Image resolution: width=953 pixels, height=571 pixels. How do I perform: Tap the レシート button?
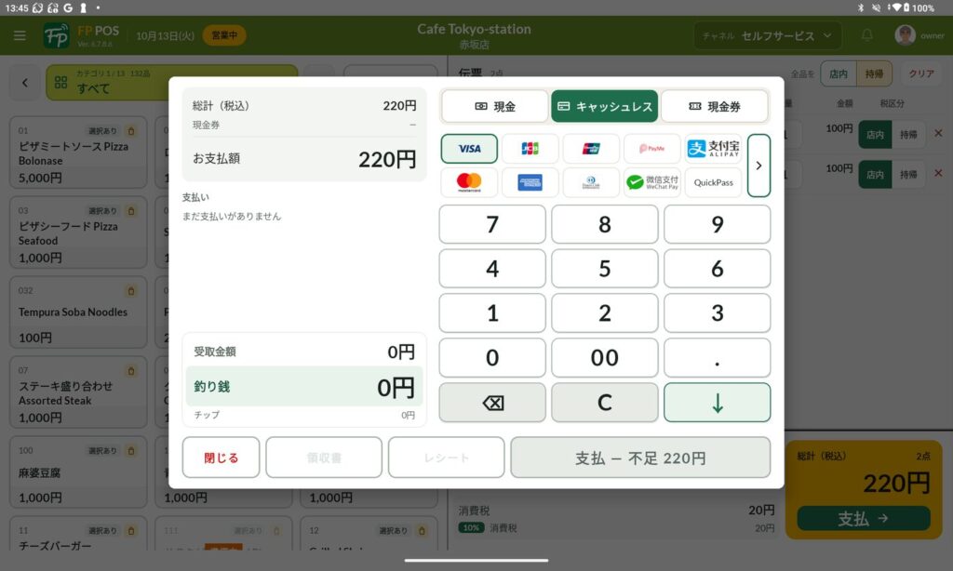point(446,458)
